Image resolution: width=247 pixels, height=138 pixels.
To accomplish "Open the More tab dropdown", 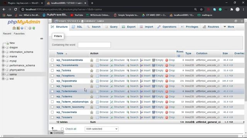I will pos(229,27).
